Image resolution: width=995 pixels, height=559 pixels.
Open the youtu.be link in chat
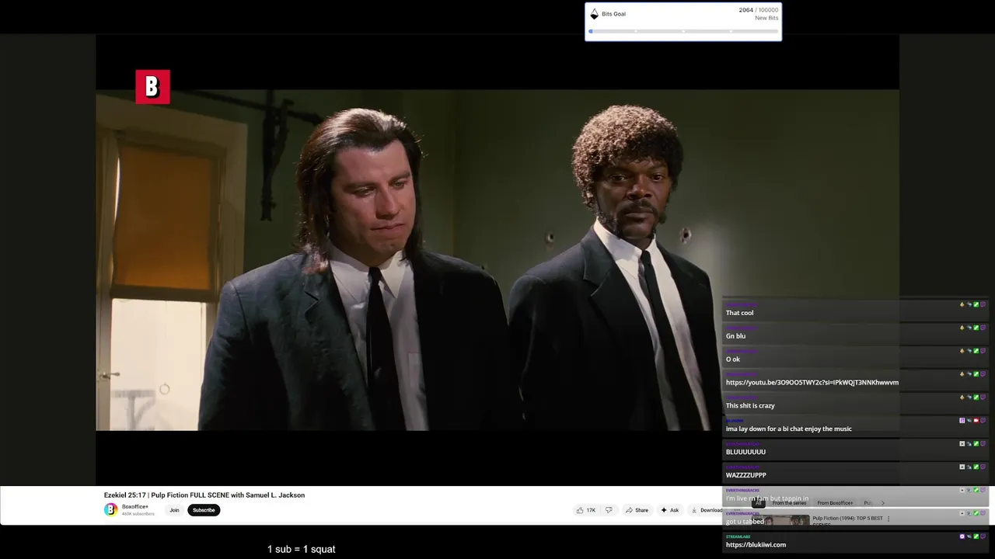click(x=812, y=382)
